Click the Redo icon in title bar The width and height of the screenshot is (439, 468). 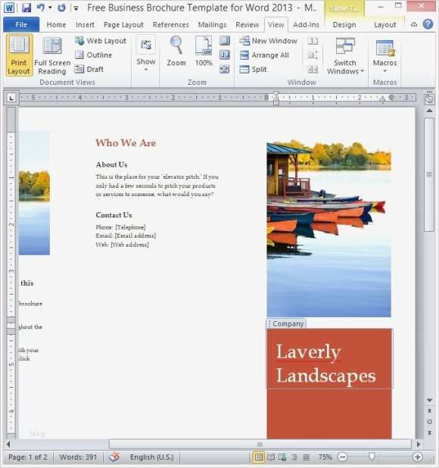[61, 8]
